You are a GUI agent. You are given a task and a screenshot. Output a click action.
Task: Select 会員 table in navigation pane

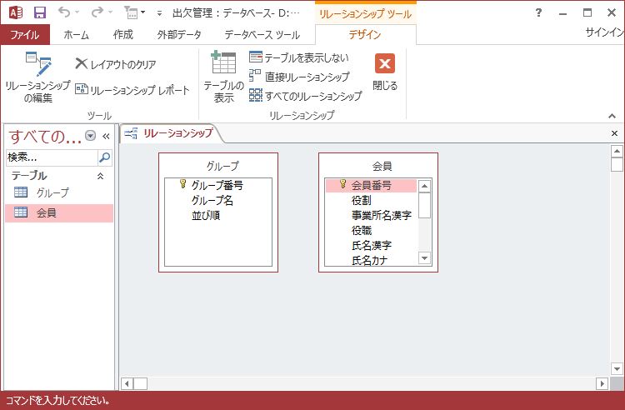(x=59, y=212)
